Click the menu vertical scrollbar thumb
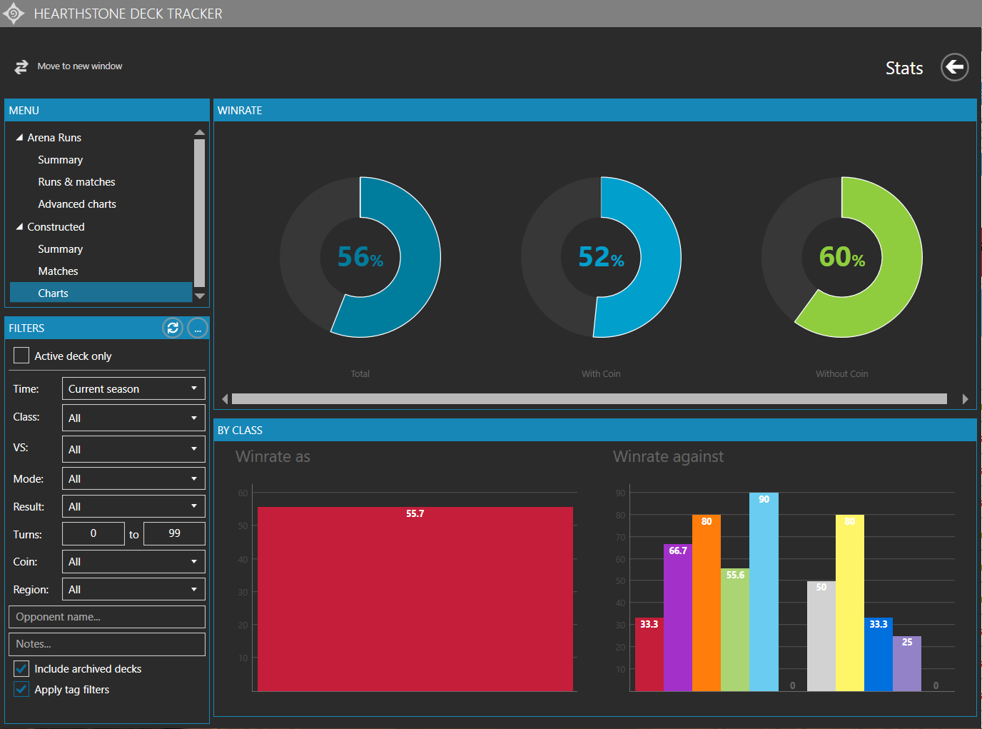Image resolution: width=982 pixels, height=729 pixels. tap(200, 213)
